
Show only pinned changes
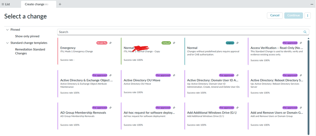pyautogui.click(x=27, y=36)
